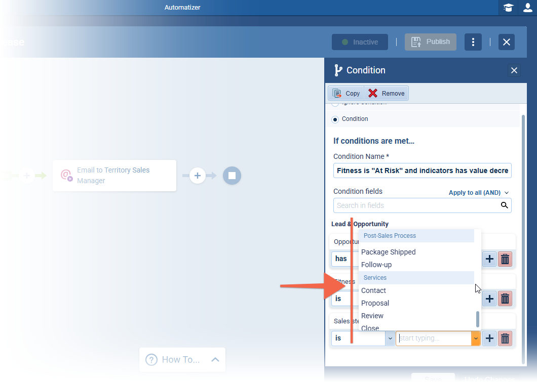Click the graduation cap help icon
This screenshot has height=382, width=537.
508,8
